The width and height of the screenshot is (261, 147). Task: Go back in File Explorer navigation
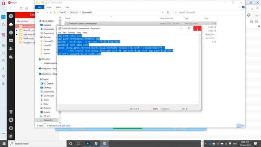[38, 13]
